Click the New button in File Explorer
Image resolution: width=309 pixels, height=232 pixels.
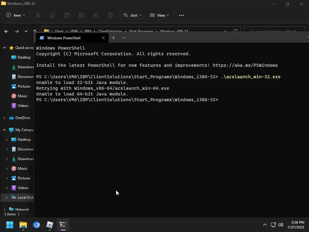16,15
